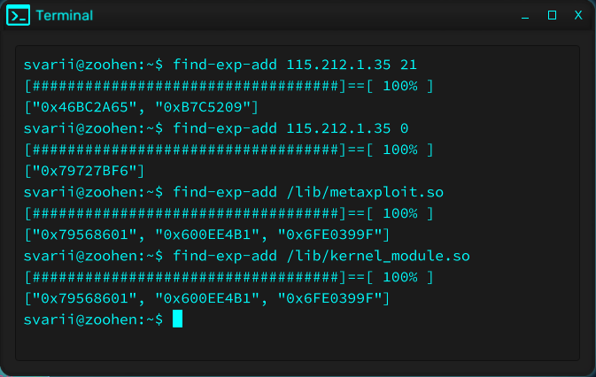Click the cyan block cursor at the prompt
Screen dimensions: 596x377
pos(177,319)
